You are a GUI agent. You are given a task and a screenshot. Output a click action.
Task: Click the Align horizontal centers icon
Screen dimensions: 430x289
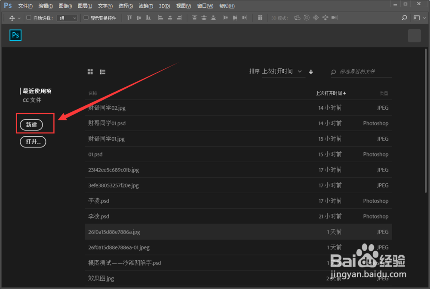point(170,18)
